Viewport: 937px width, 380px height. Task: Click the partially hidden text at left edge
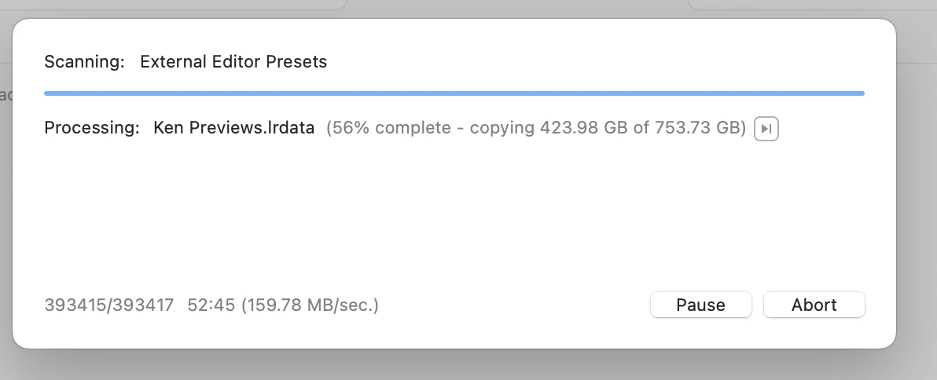tap(5, 95)
